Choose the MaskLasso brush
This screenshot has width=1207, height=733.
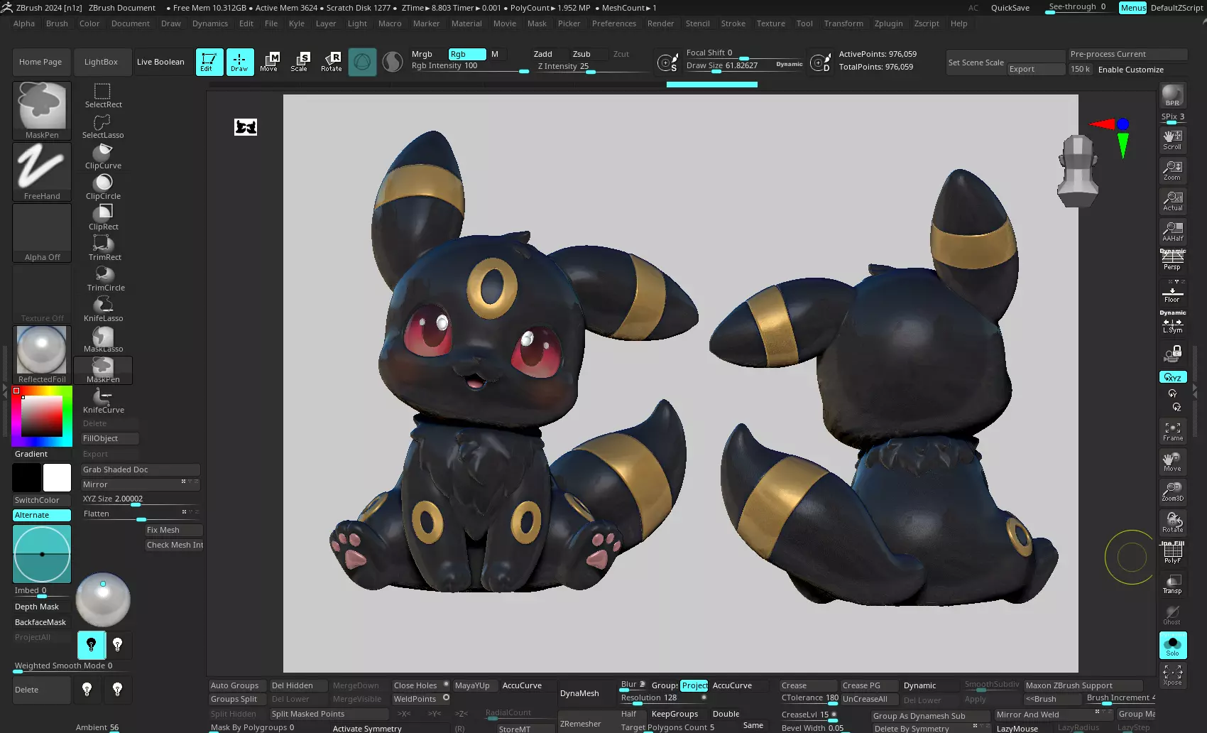[103, 340]
